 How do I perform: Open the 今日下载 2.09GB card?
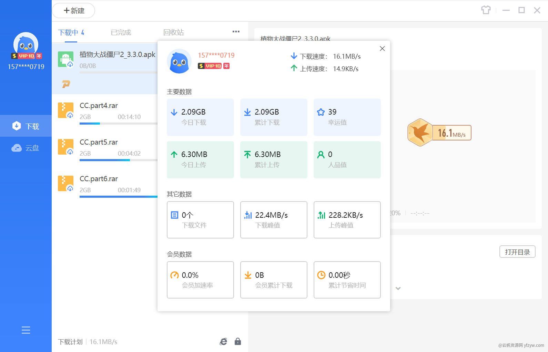coord(200,117)
